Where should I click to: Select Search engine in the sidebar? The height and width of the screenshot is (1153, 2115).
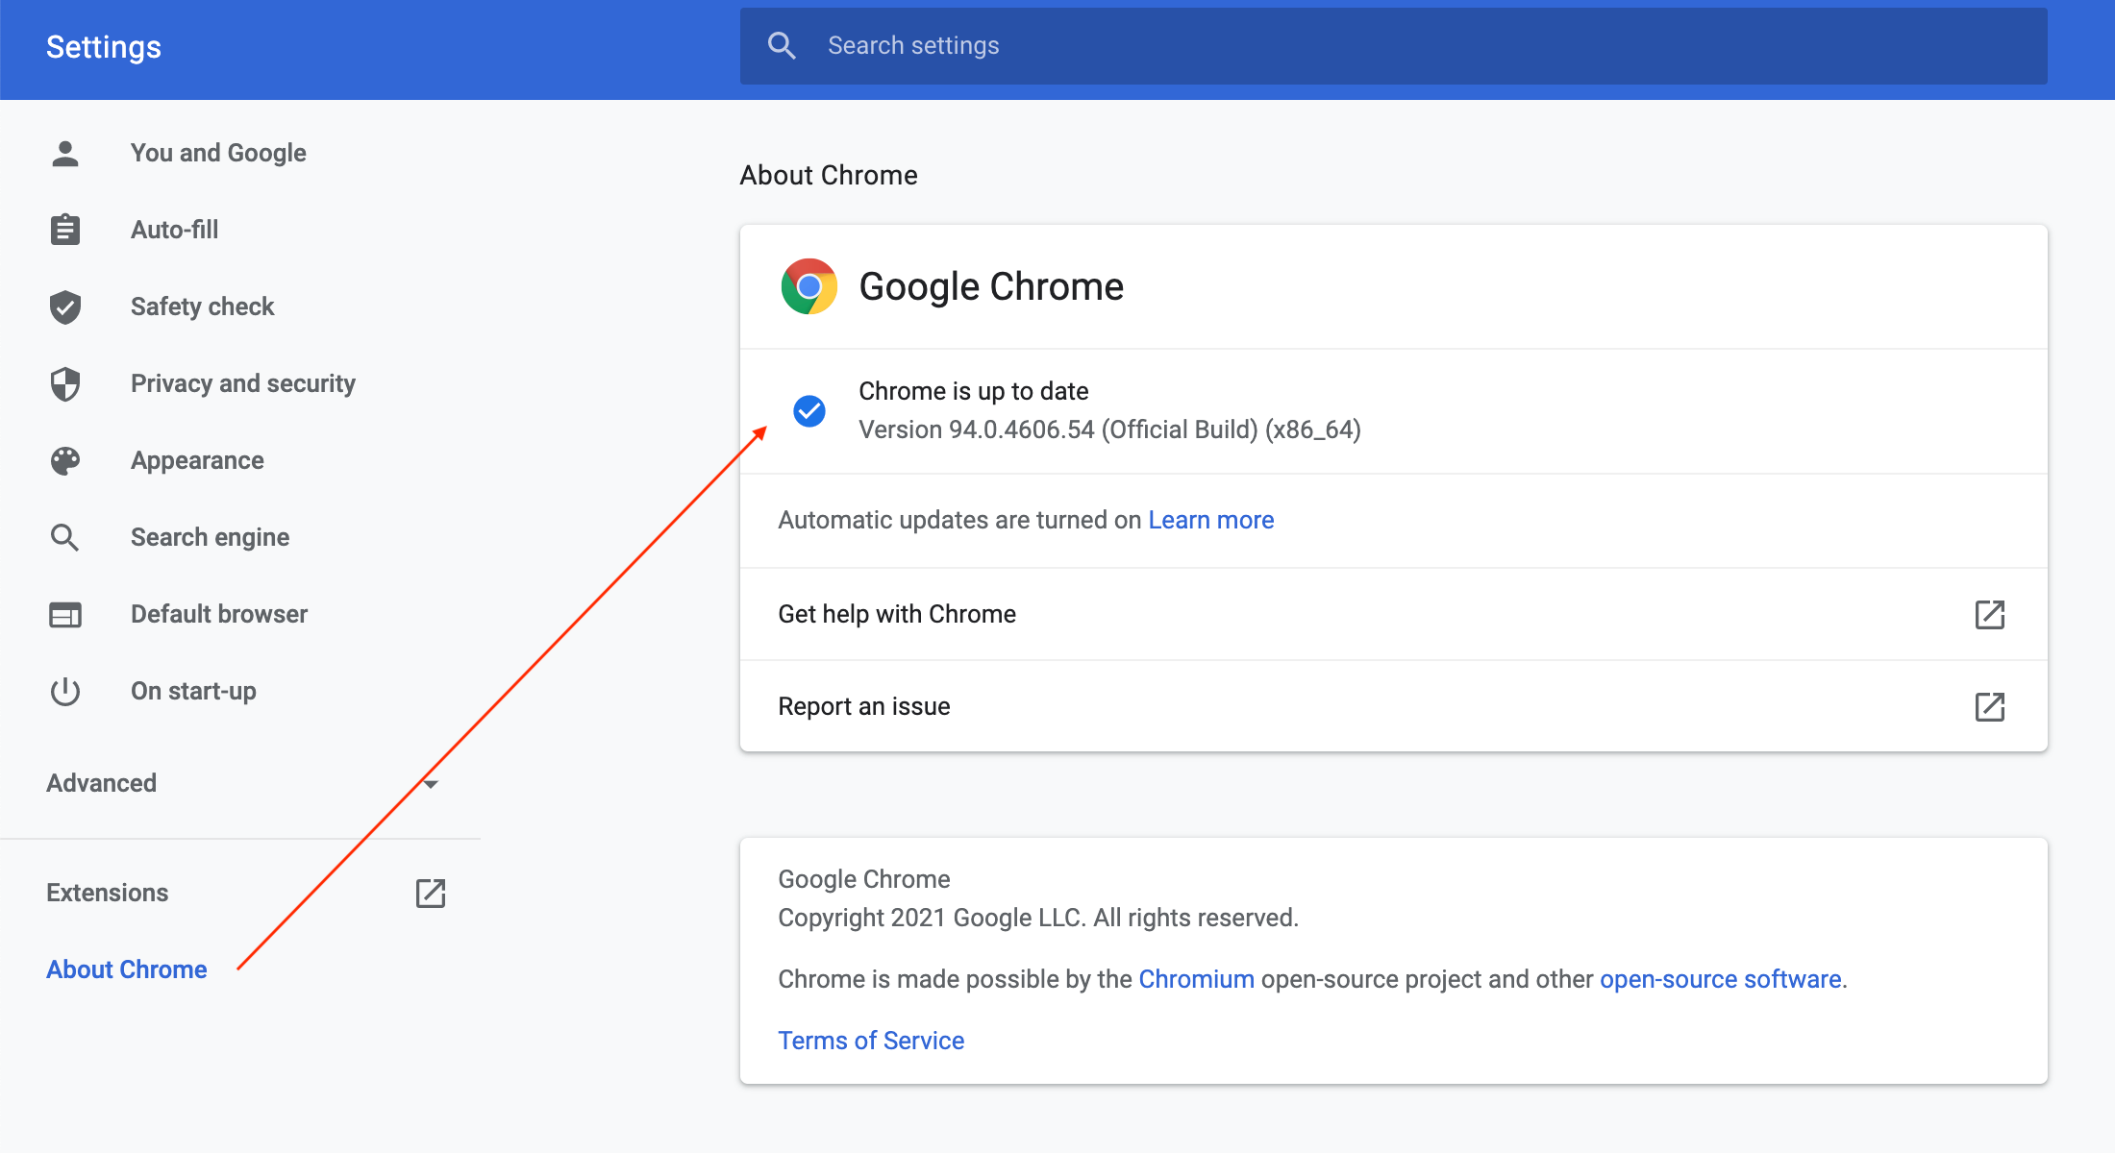click(211, 537)
